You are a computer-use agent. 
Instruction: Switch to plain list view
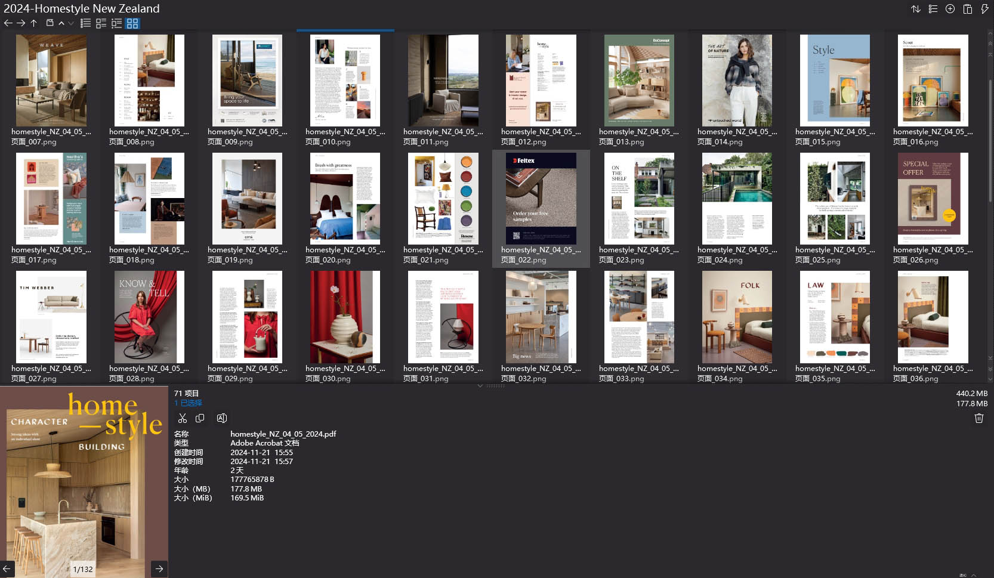point(86,23)
